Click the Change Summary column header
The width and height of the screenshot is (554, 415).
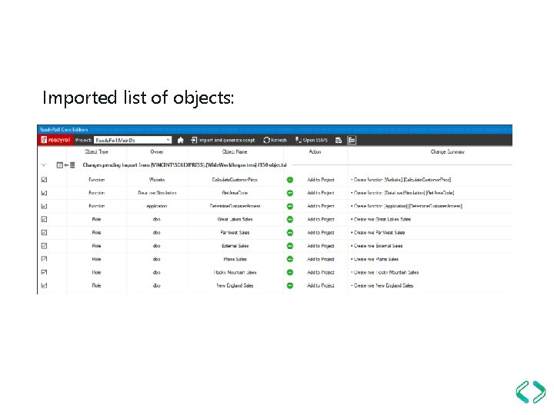447,151
